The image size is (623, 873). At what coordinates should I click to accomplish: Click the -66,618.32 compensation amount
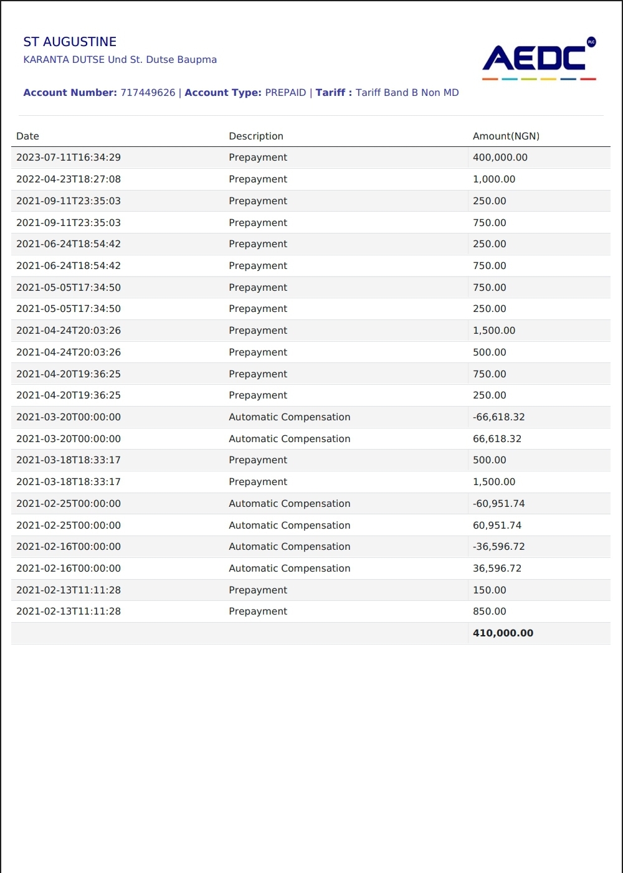(498, 417)
